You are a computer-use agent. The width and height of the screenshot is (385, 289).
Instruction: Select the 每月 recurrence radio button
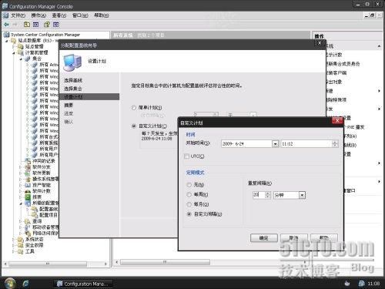[189, 204]
